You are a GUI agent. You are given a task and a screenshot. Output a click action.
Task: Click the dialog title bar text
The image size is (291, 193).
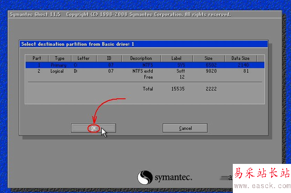[78, 44]
